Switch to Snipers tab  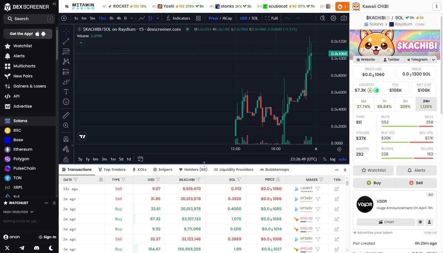click(x=163, y=170)
